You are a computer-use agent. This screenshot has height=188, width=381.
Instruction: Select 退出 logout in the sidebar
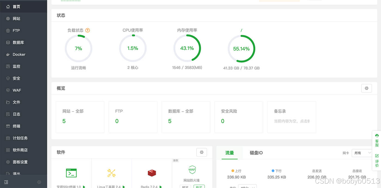(x=23, y=173)
